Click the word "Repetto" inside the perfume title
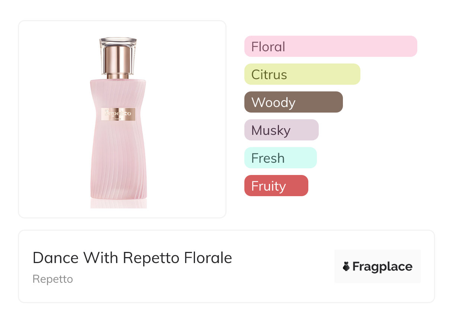 coord(151,258)
